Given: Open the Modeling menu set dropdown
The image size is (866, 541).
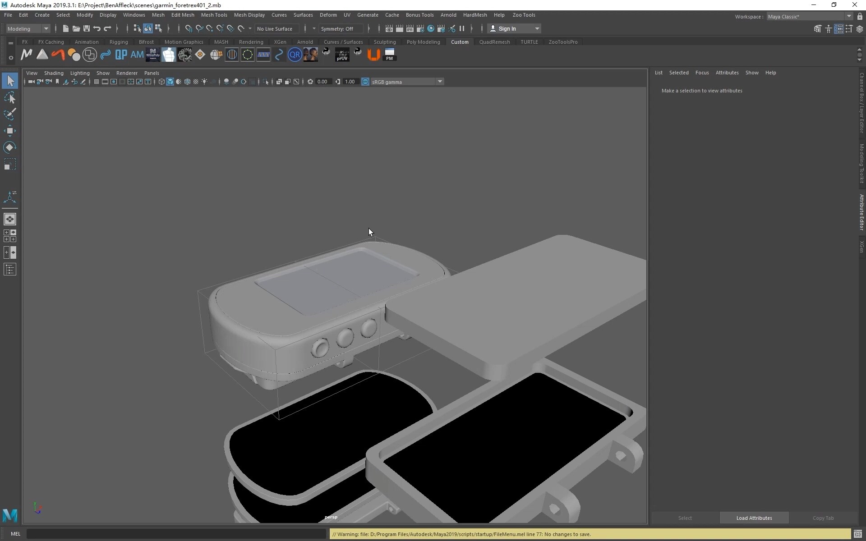Looking at the screenshot, I should 45,28.
